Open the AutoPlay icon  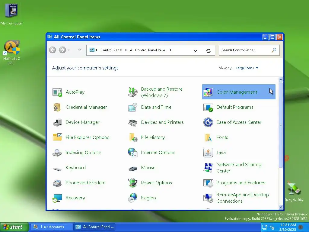[x=57, y=92]
